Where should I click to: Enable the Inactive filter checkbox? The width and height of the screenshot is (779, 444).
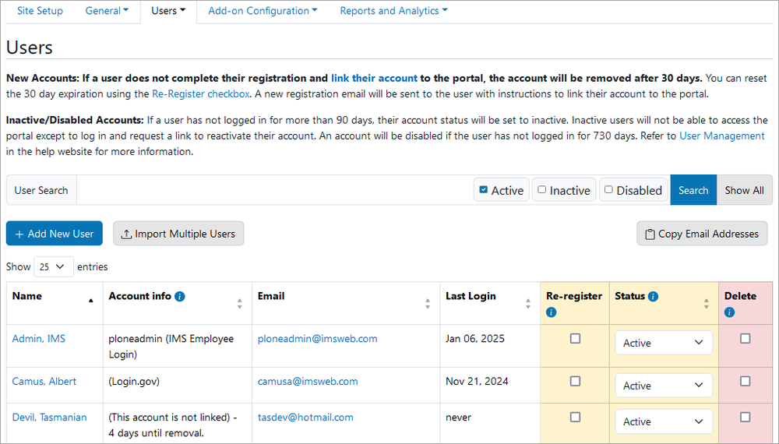pyautogui.click(x=542, y=190)
